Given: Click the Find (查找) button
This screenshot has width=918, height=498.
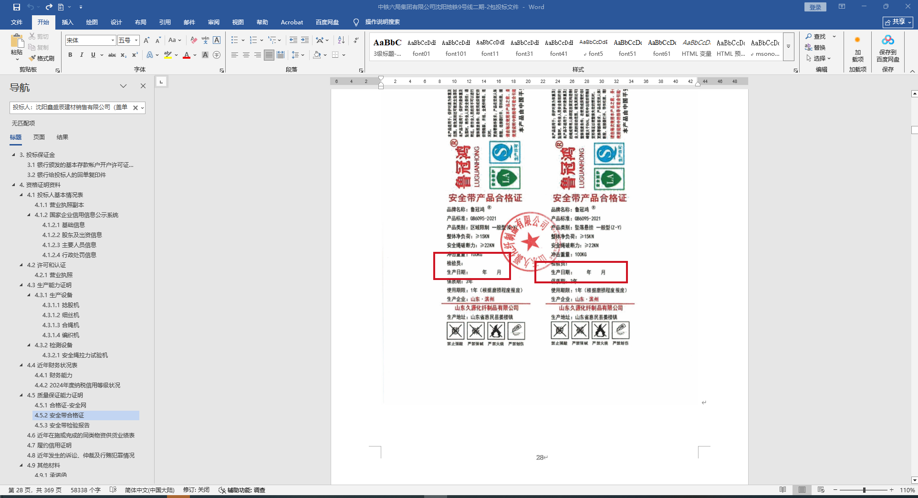Looking at the screenshot, I should click(816, 36).
